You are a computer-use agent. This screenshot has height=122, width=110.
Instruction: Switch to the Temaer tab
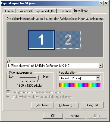tap(10, 11)
